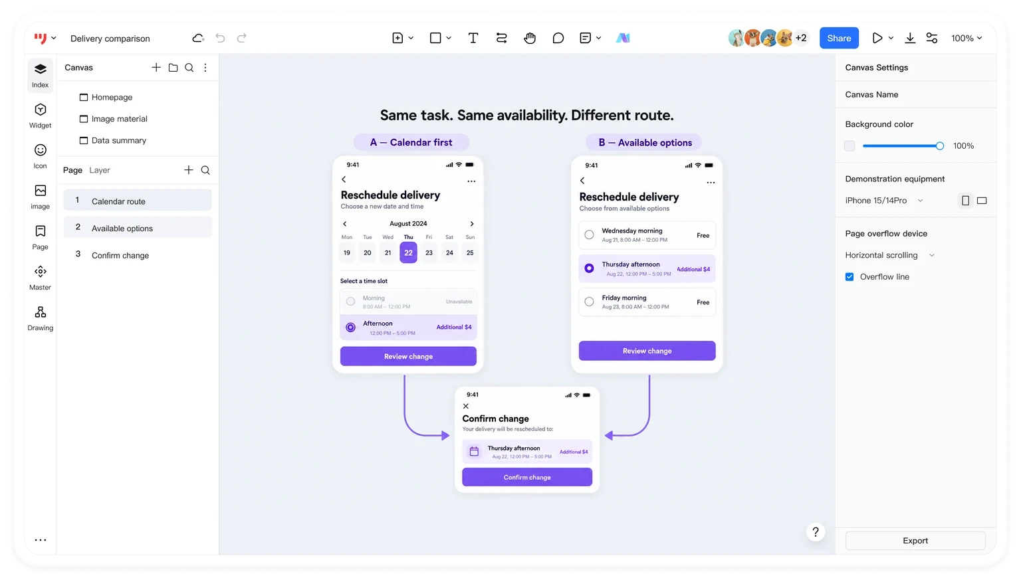Screen dimensions: 1021x582
Task: Search canvases with magnifier icon
Action: 189,67
